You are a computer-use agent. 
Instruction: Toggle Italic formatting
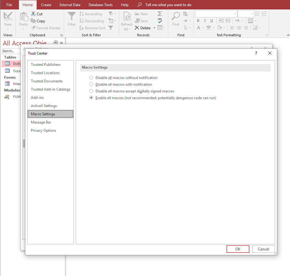(x=205, y=21)
